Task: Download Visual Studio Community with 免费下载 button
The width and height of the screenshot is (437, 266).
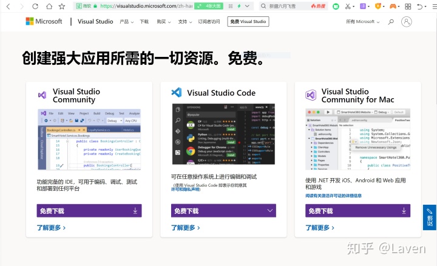Action: click(x=89, y=211)
